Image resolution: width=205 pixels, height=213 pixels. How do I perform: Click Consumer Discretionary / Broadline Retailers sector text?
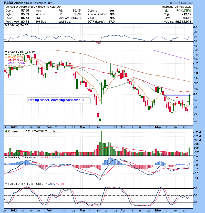click(x=33, y=7)
